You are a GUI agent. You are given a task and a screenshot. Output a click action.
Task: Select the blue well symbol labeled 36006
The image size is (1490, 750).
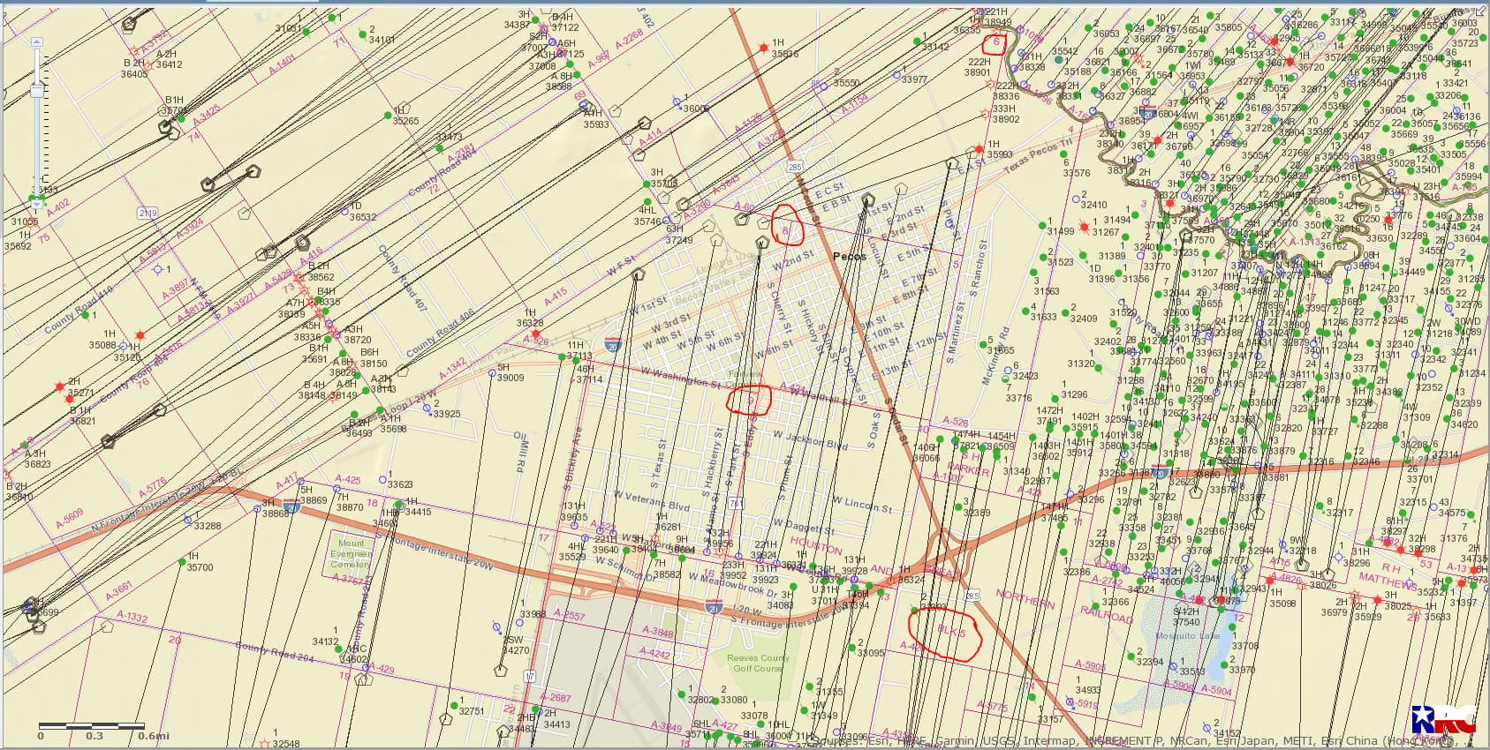click(x=677, y=100)
